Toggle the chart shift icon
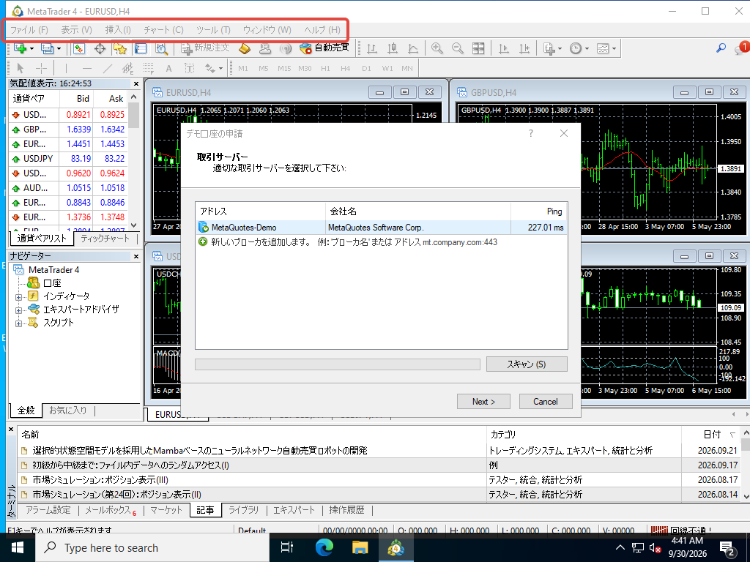Image resolution: width=750 pixels, height=562 pixels. point(524,48)
